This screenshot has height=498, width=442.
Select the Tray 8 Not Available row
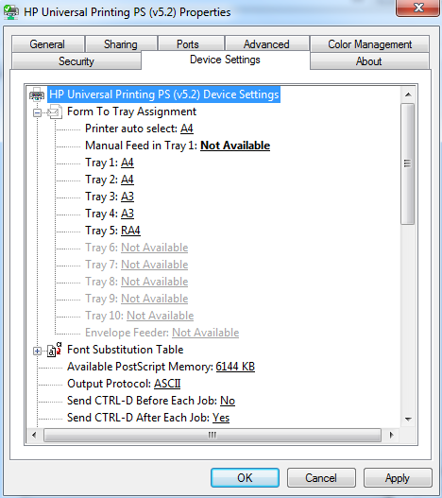click(x=137, y=282)
